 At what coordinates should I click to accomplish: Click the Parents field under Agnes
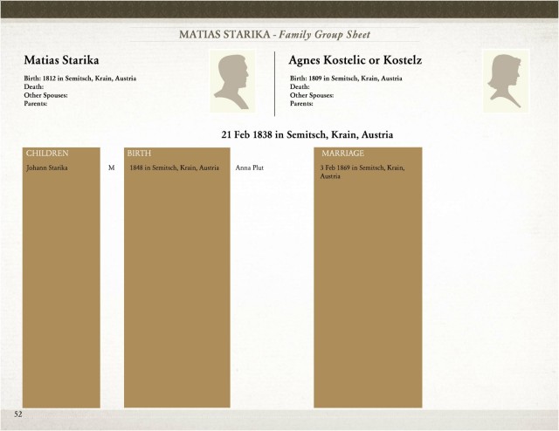(x=301, y=104)
